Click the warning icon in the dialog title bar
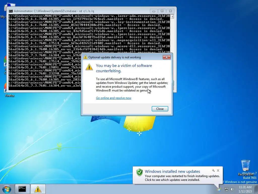 pyautogui.click(x=85, y=57)
